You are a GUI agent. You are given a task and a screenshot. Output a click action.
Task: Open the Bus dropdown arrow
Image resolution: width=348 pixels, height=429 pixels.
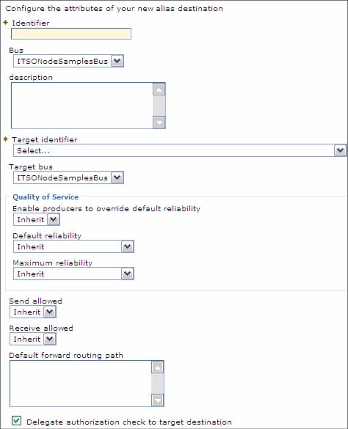point(117,61)
